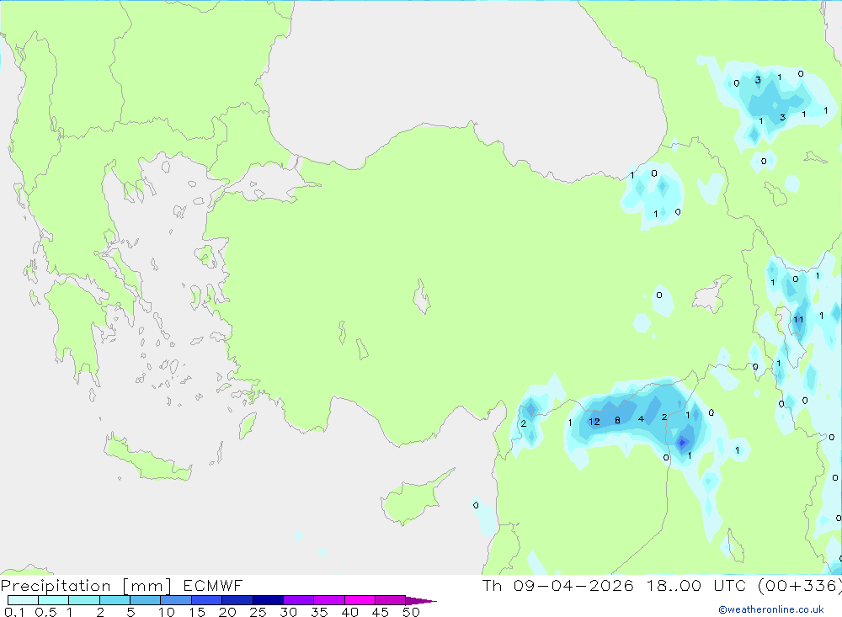Image resolution: width=842 pixels, height=617 pixels.
Task: Click the legend label '0.5'
Action: pyautogui.click(x=45, y=612)
